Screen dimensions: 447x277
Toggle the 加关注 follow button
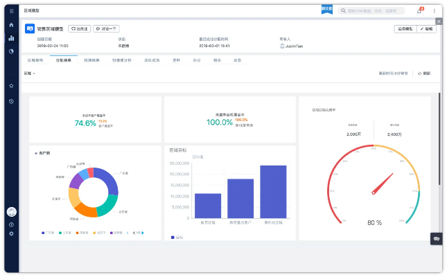(x=79, y=29)
